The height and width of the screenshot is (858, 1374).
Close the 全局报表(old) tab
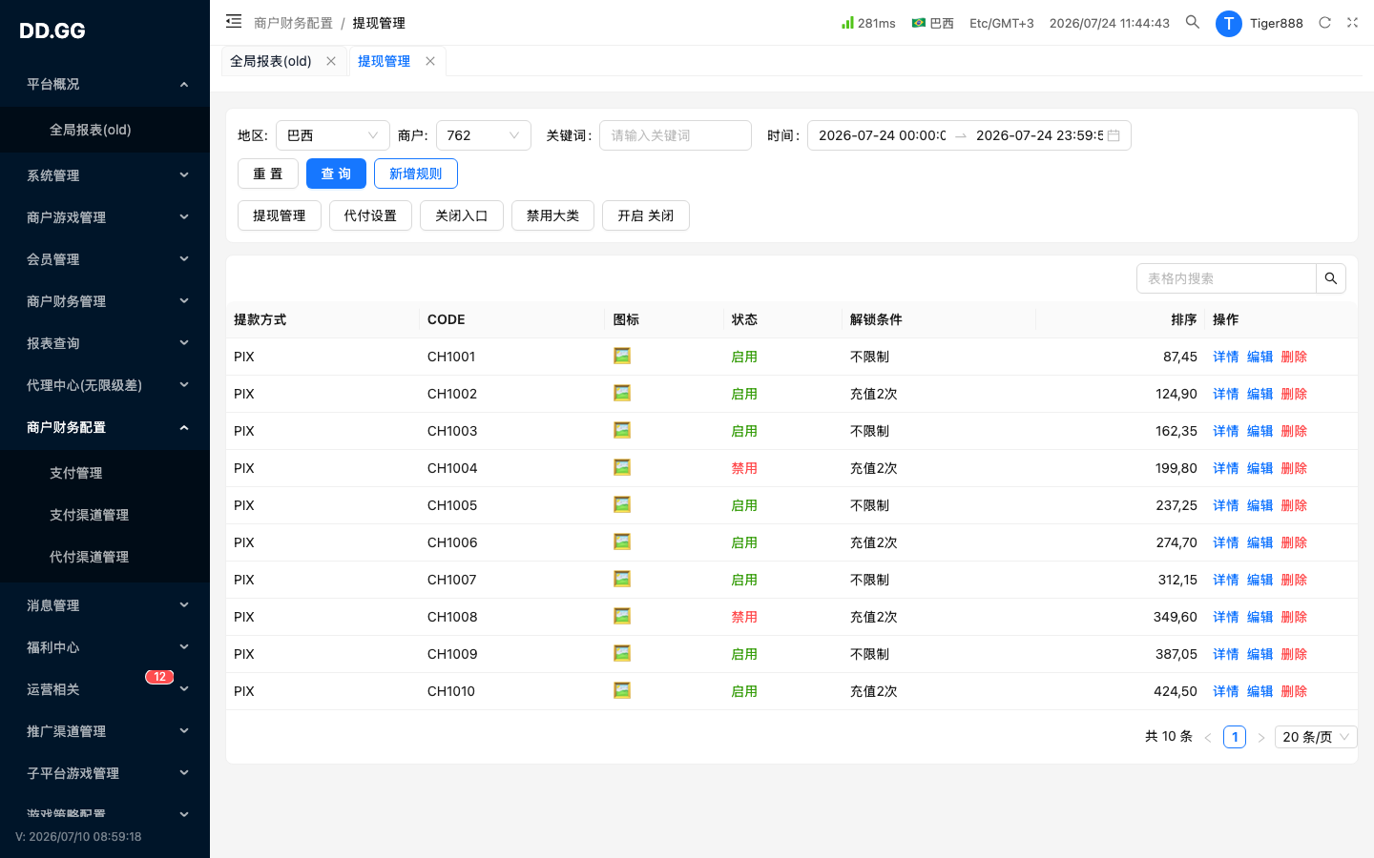tap(331, 61)
